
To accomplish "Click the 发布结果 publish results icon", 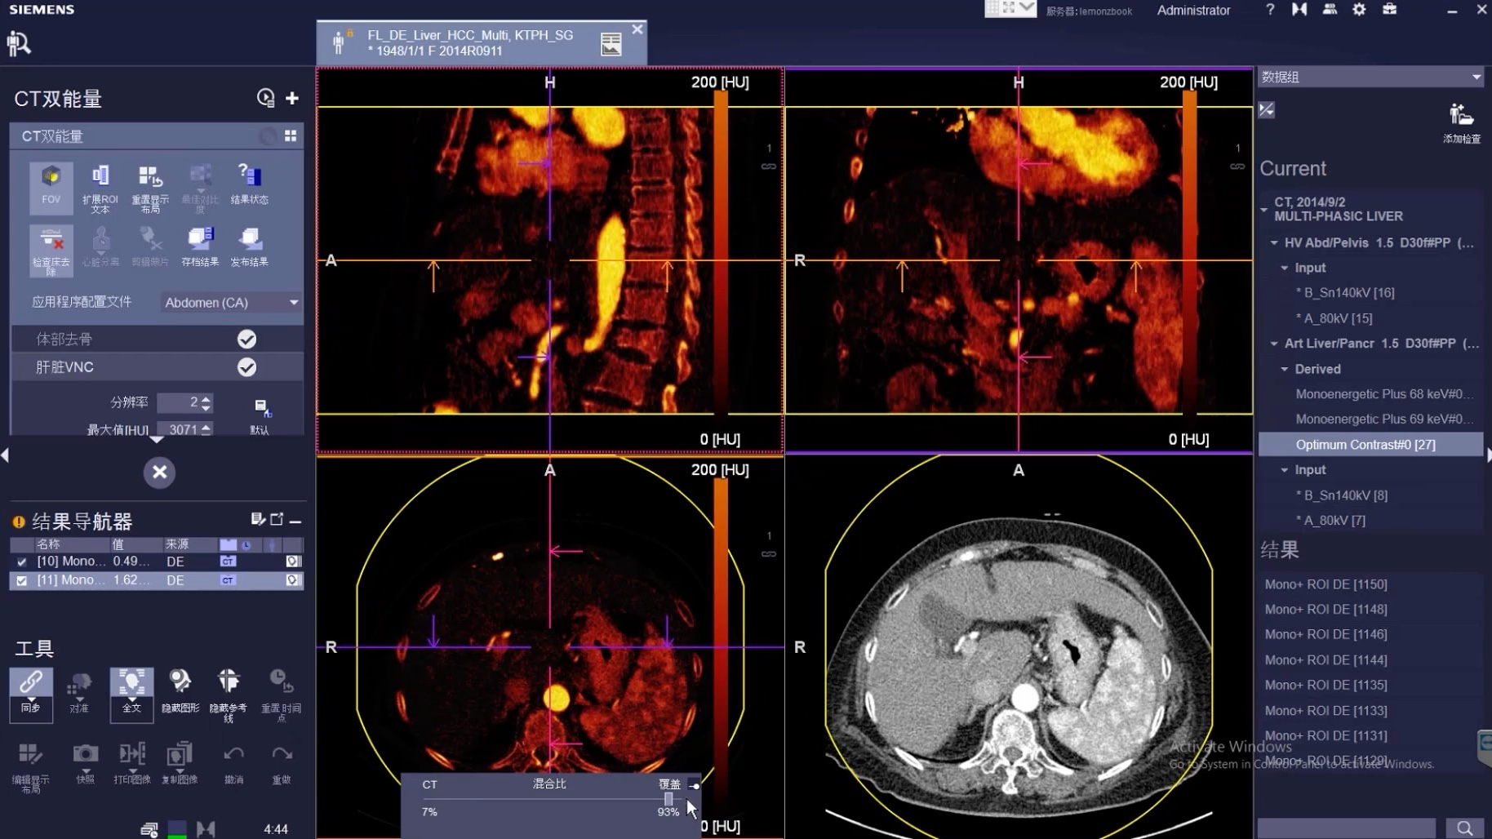I will (250, 246).
